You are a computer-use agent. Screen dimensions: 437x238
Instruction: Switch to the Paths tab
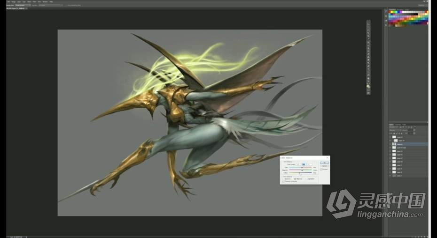point(404,125)
